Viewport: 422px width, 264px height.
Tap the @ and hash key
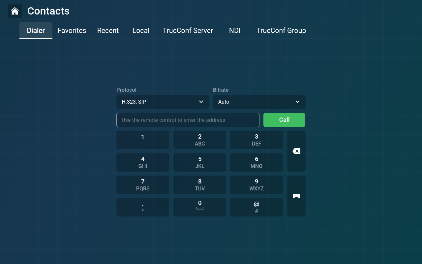point(256,207)
